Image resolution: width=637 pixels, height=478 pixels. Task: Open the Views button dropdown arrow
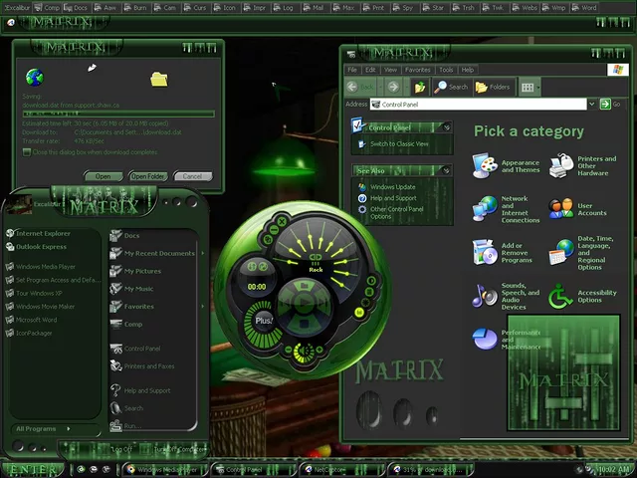point(538,87)
